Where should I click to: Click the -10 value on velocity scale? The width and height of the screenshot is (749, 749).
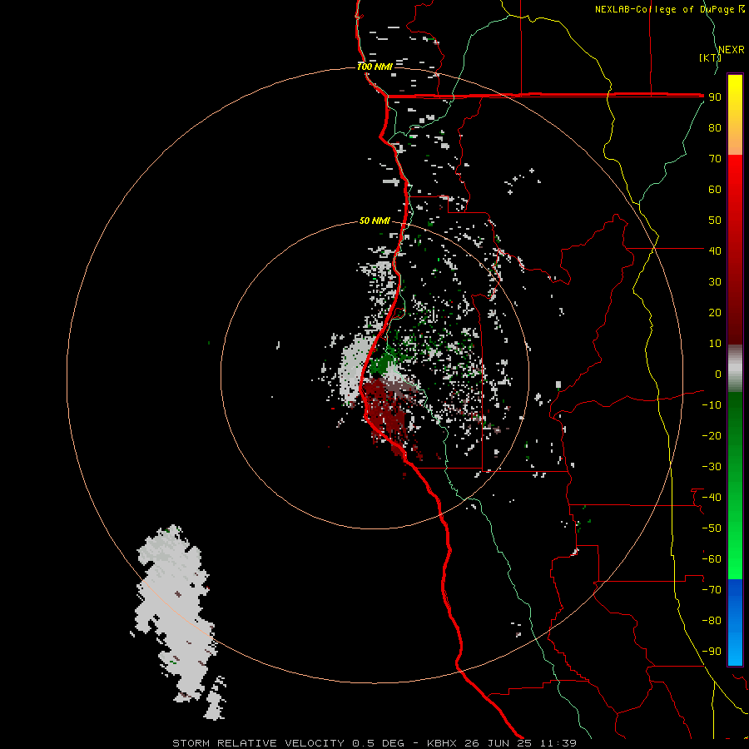(x=712, y=405)
